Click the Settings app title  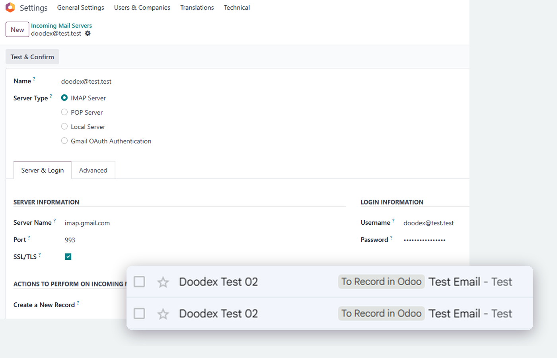tap(33, 8)
